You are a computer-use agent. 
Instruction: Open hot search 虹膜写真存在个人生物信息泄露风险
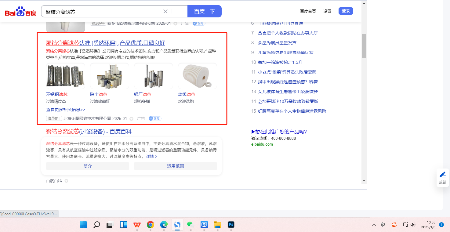[x=292, y=111]
